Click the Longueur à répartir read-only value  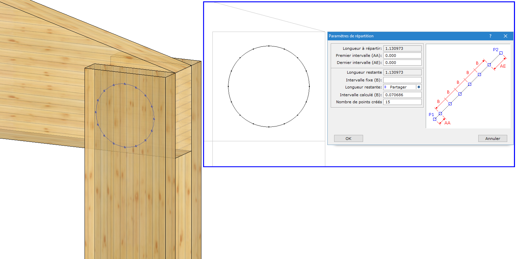(x=402, y=48)
